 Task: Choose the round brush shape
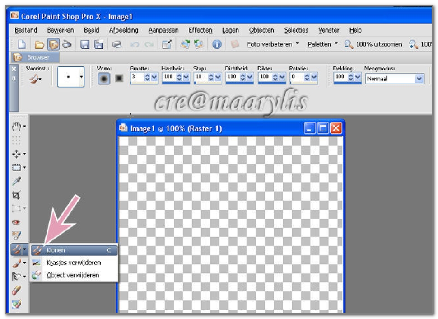pyautogui.click(x=104, y=79)
